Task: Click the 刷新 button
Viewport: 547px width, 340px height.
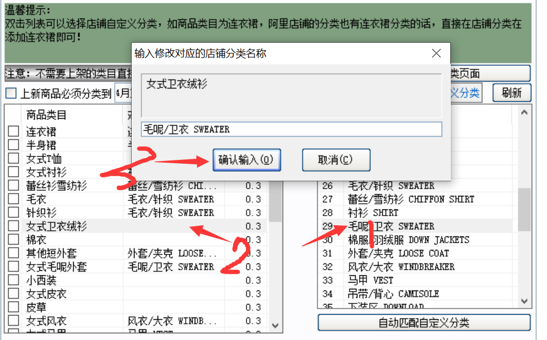Action: [512, 93]
